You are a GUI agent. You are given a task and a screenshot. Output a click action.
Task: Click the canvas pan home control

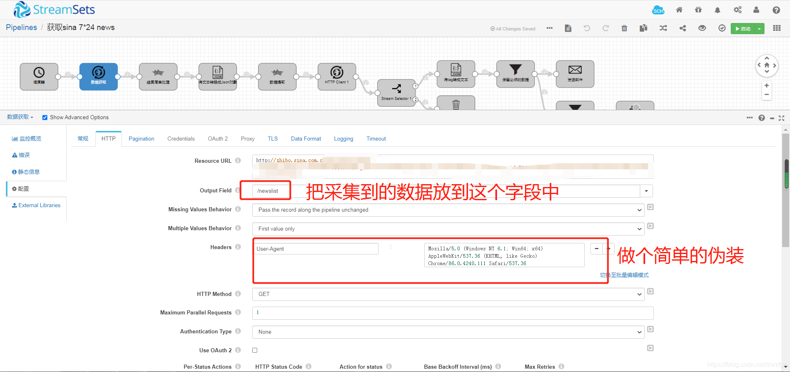[767, 65]
